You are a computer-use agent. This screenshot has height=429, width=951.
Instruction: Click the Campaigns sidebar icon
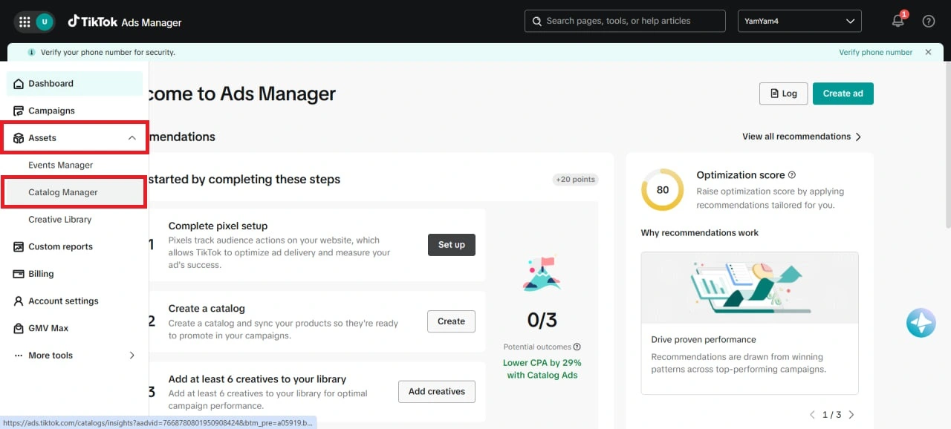pos(19,111)
